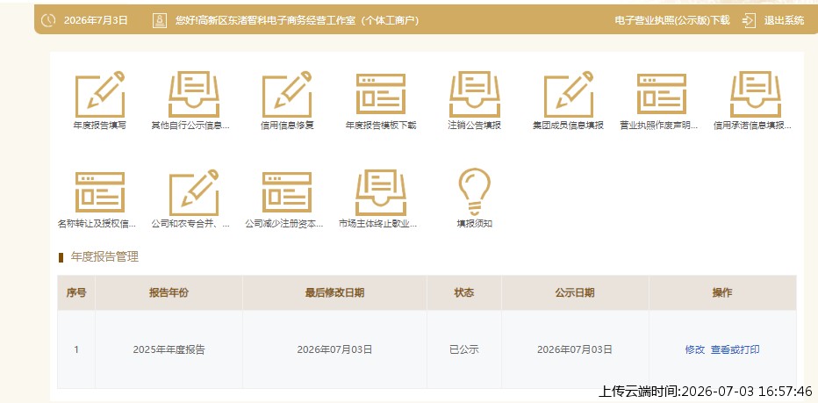Click the 上传云端时间 timestamp text
This screenshot has width=818, height=403.
pyautogui.click(x=706, y=391)
